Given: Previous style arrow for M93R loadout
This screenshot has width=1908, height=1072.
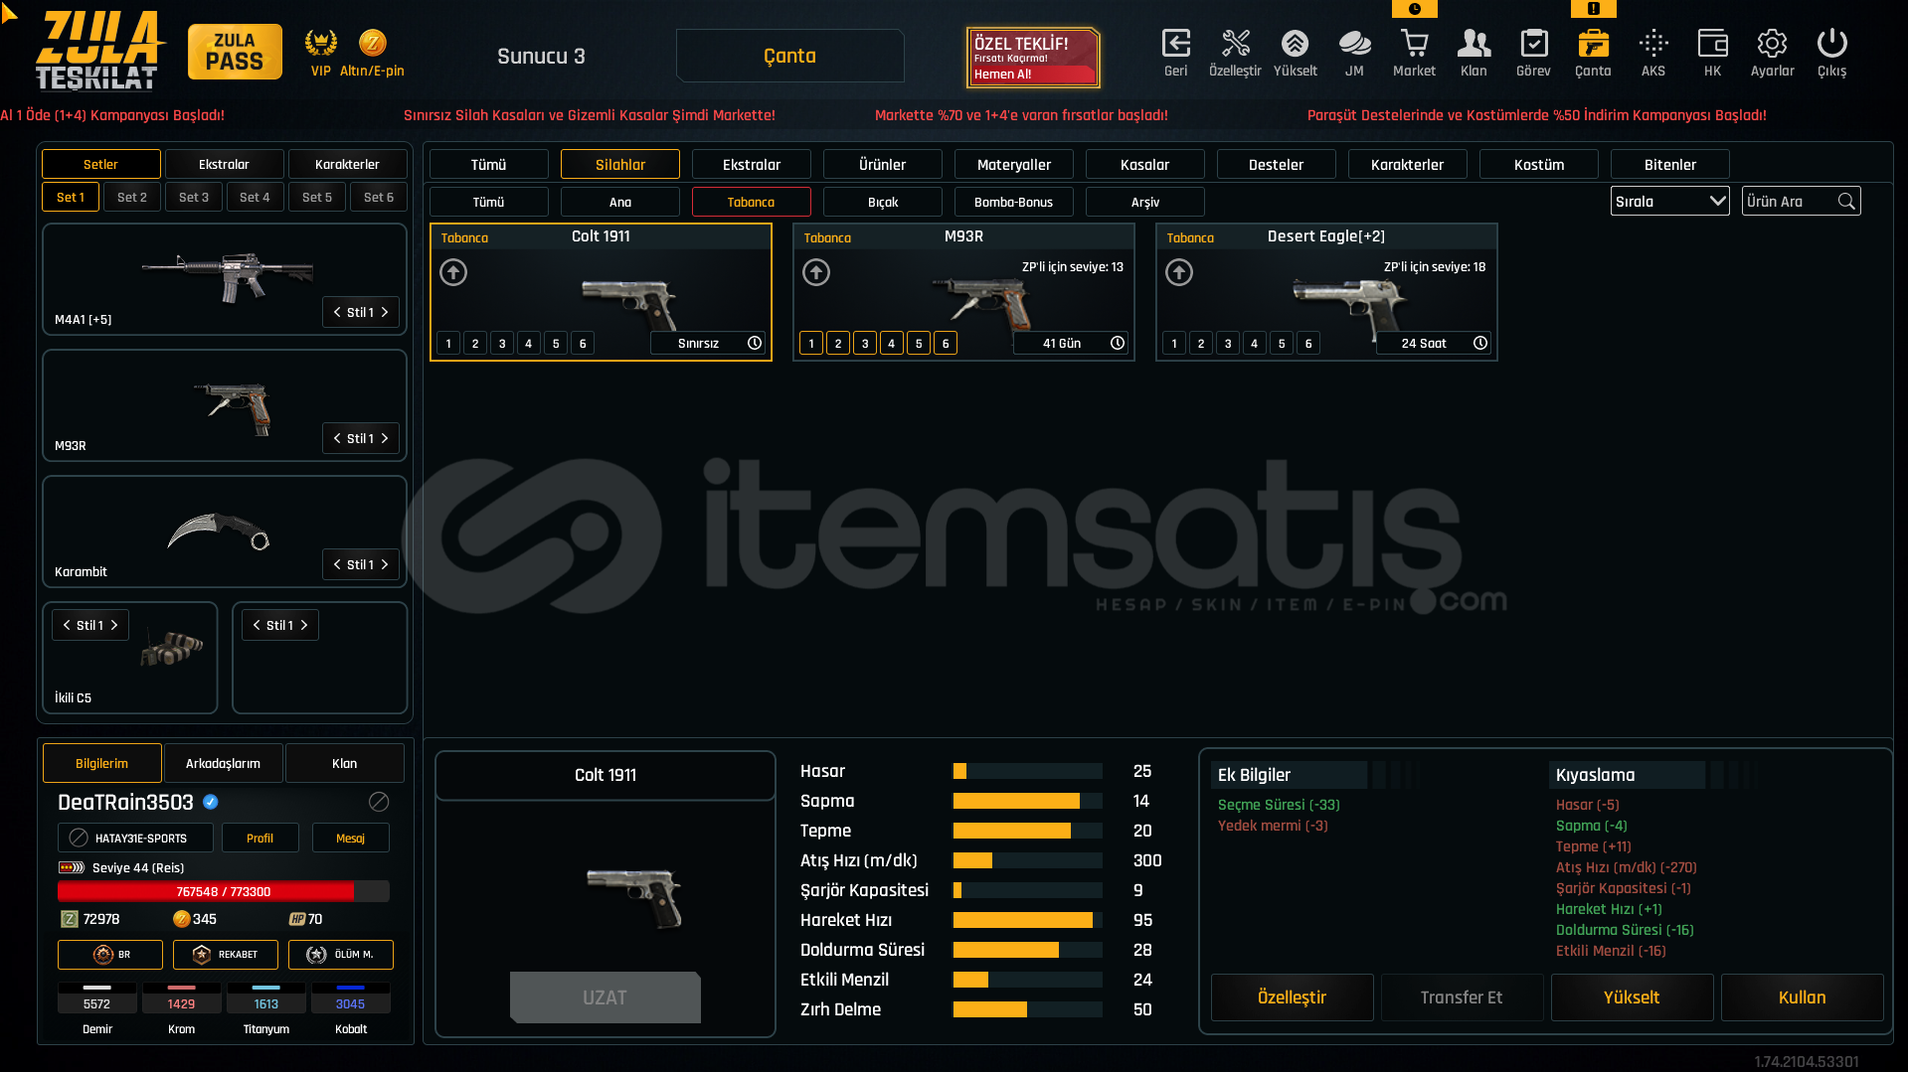Looking at the screenshot, I should pos(337,438).
